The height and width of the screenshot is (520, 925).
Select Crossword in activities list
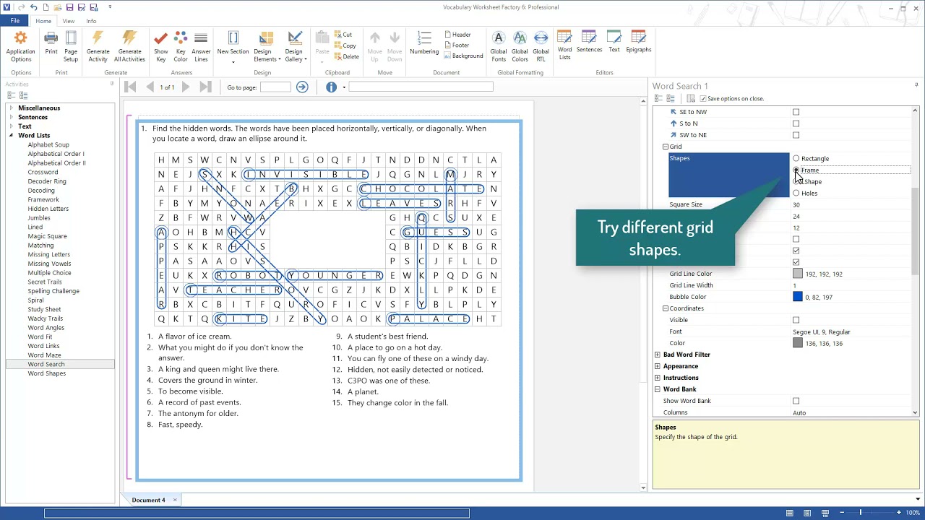43,172
